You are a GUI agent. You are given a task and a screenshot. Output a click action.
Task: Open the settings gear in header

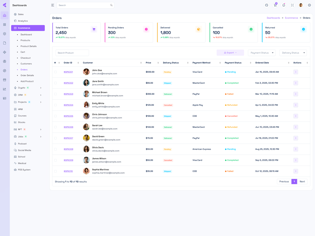coord(309,5)
